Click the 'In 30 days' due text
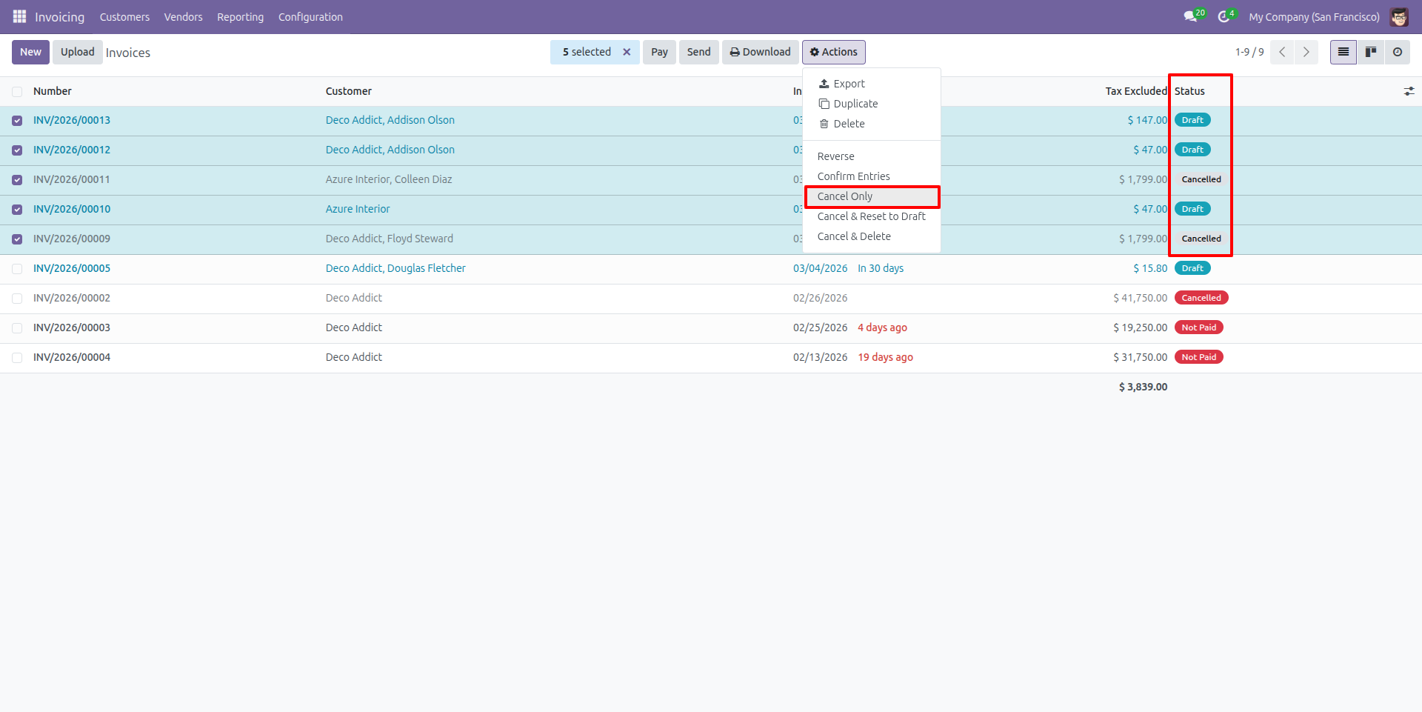1422x712 pixels. (x=881, y=268)
